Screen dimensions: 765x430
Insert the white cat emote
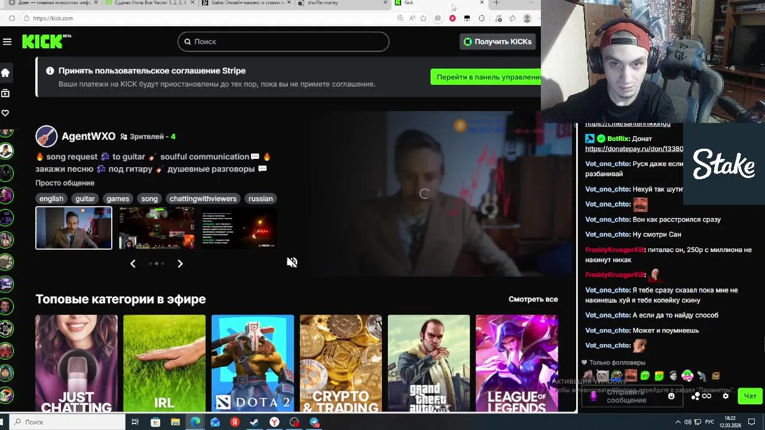tap(602, 376)
